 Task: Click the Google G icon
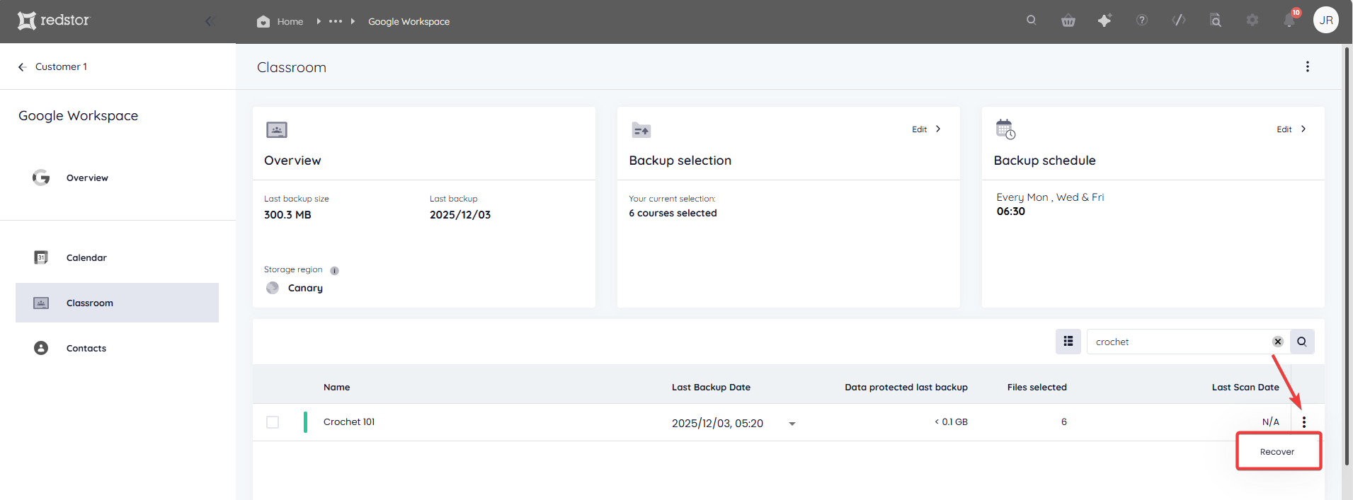point(41,178)
